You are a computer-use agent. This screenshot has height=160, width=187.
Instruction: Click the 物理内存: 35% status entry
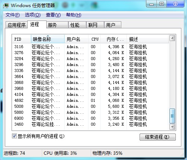[x=107, y=153]
